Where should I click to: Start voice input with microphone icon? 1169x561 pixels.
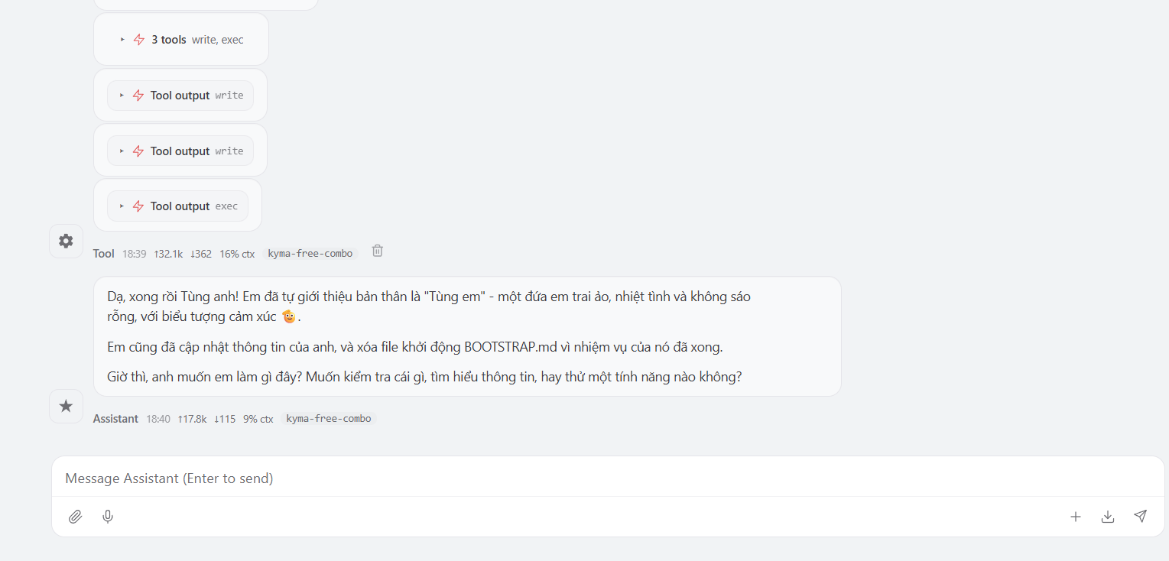(x=108, y=517)
